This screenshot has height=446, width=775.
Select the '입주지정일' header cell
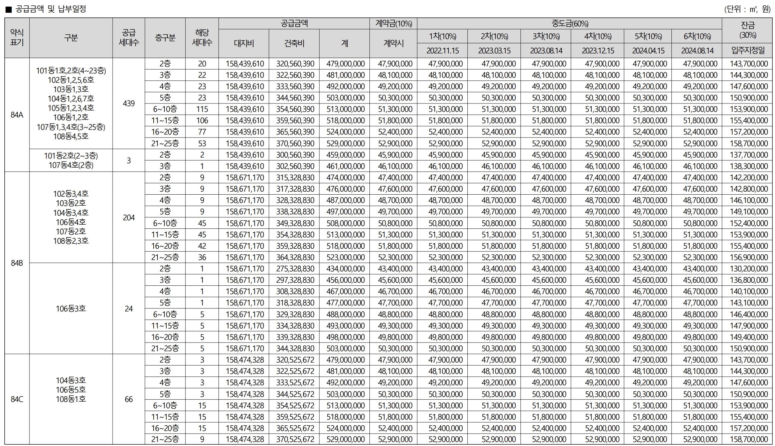(x=748, y=50)
